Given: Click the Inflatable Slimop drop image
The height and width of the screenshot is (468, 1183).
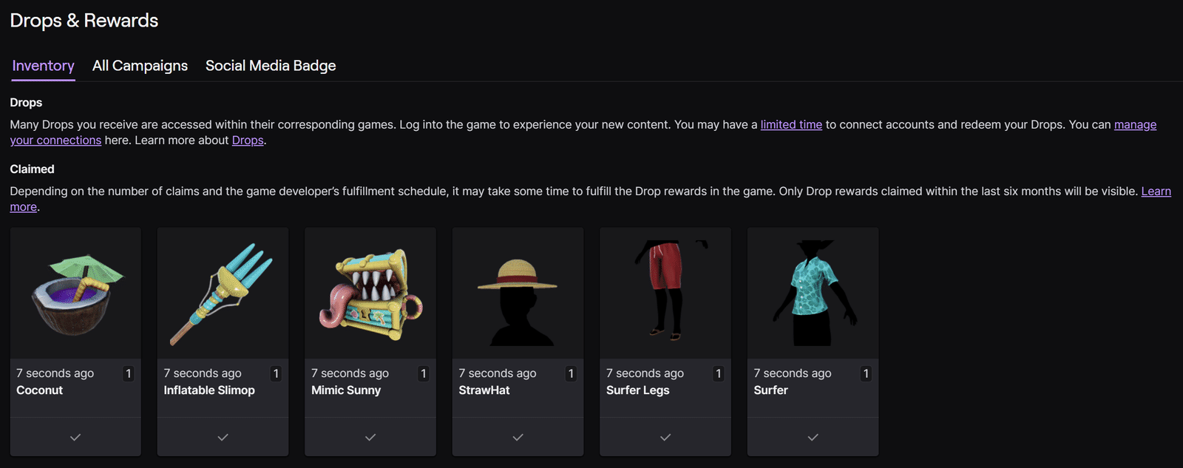Looking at the screenshot, I should [x=223, y=294].
